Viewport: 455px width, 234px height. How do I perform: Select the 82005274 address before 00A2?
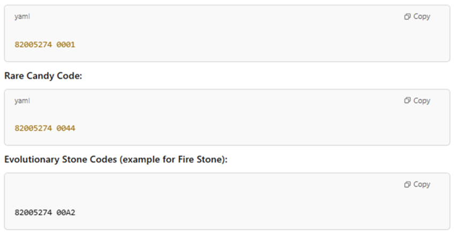coord(33,213)
